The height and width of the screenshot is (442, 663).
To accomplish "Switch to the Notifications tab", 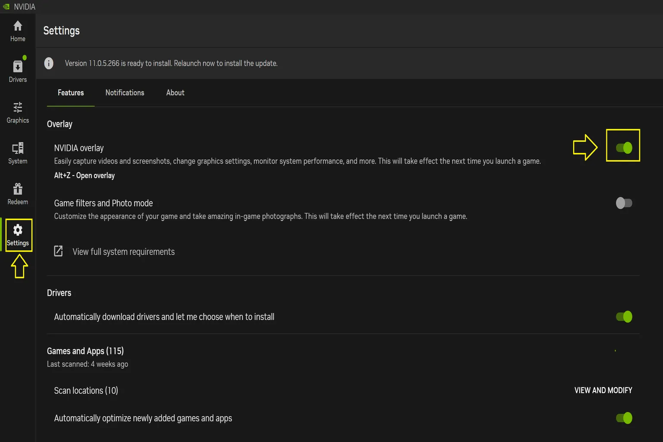I will pyautogui.click(x=125, y=93).
